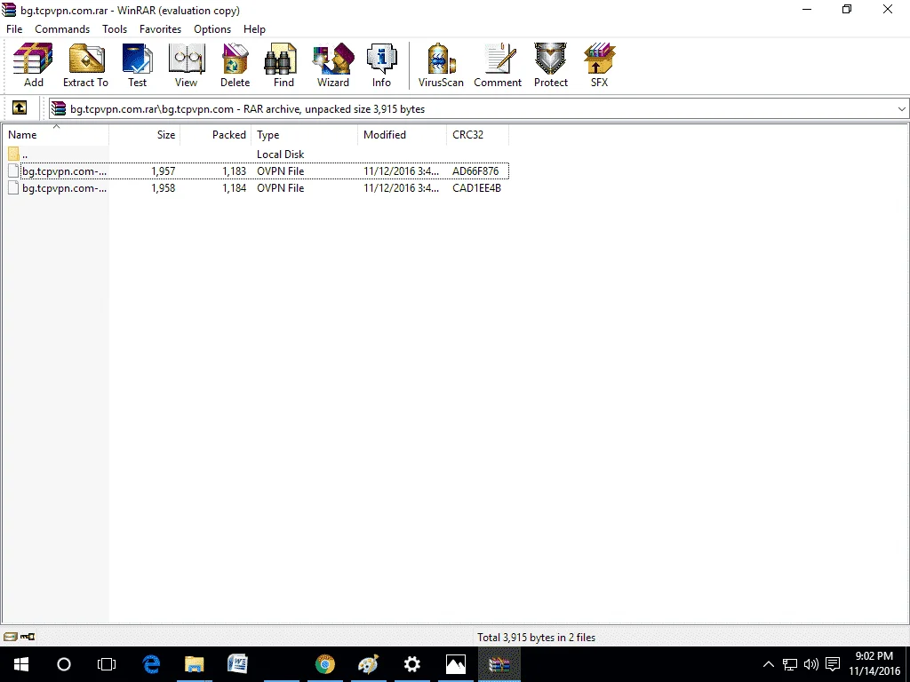Select the file with size 1,958

(x=259, y=188)
